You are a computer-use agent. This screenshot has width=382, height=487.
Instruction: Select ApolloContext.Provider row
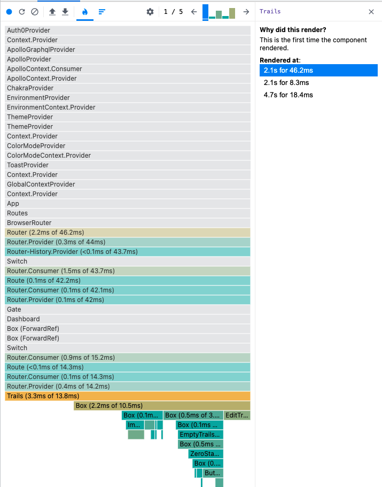click(128, 79)
